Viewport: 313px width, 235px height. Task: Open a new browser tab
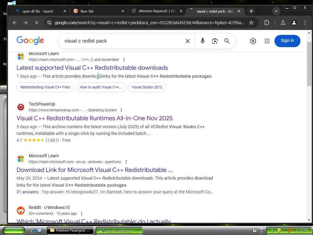(251, 11)
